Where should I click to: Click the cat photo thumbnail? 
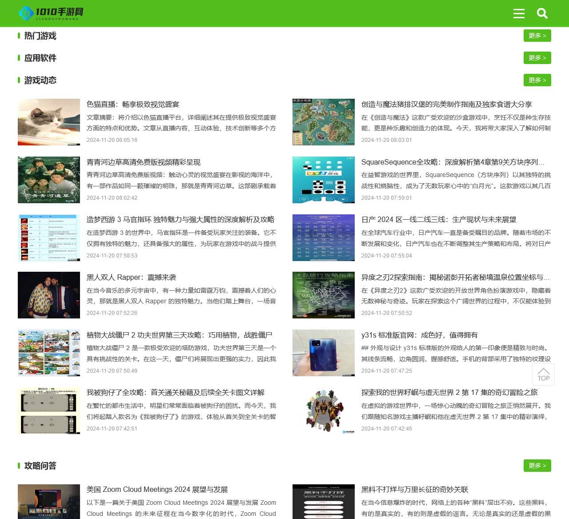coord(49,122)
